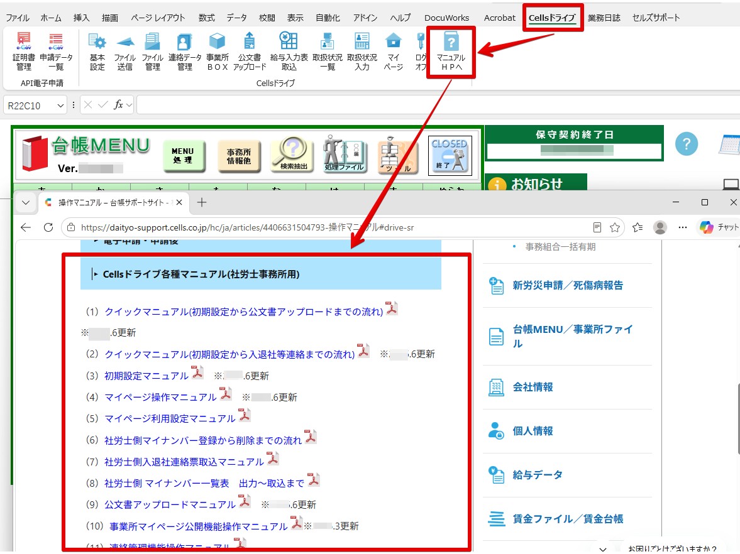740x554 pixels.
Task: Click 給与入力表取込 ribbon icon
Action: point(289,52)
